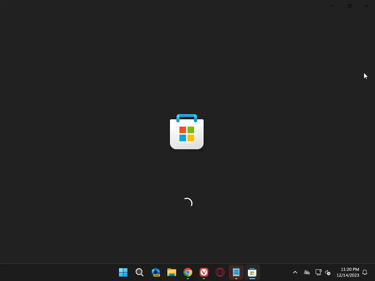375x281 pixels.
Task: Switch to Google Chrome in taskbar
Action: 188,272
